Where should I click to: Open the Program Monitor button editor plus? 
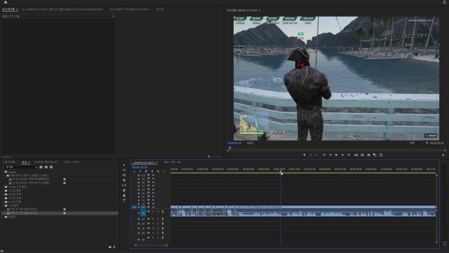(443, 155)
